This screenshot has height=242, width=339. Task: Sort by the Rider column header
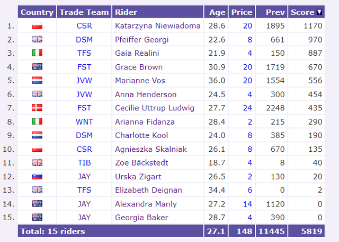point(126,12)
